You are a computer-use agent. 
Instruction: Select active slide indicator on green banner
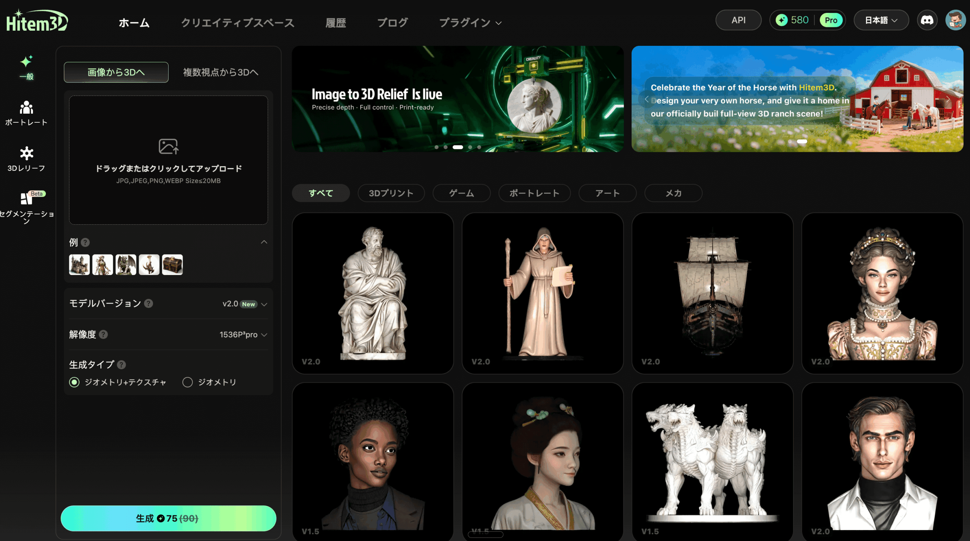457,147
